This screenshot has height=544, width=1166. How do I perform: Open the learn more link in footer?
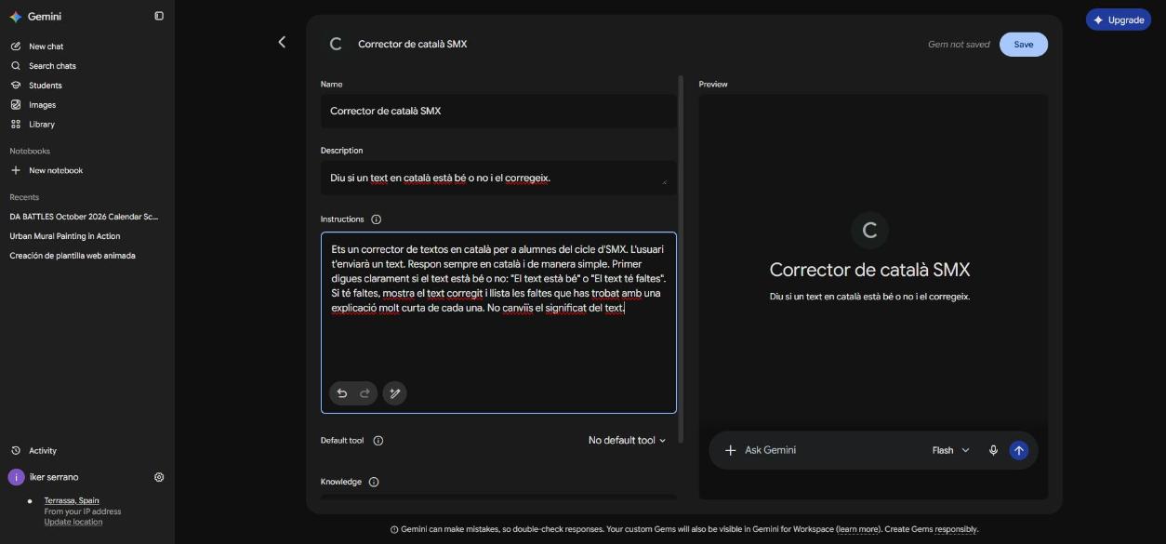(857, 530)
